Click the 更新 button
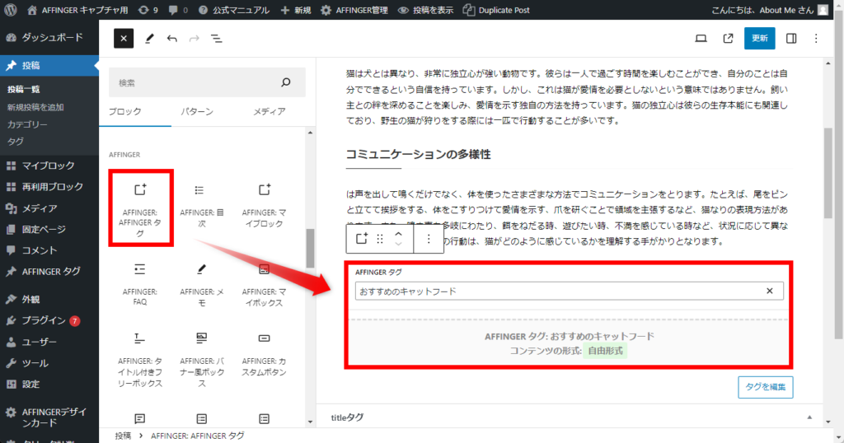This screenshot has height=443, width=844. [759, 39]
